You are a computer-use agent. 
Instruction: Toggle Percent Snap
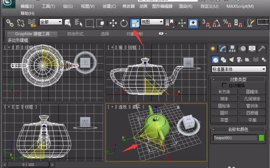tap(227, 23)
